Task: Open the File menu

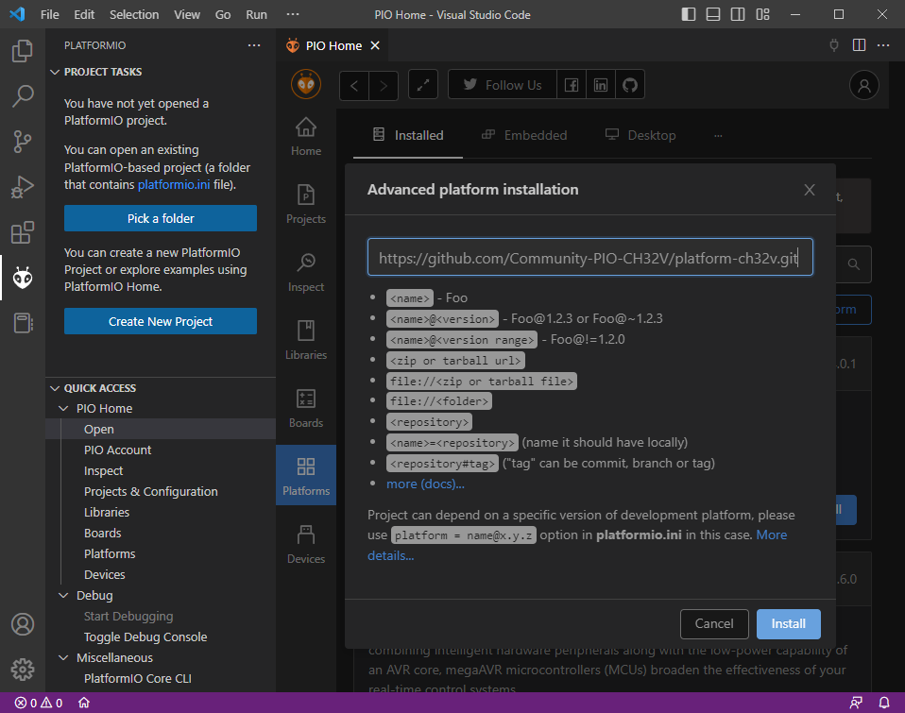Action: click(50, 14)
